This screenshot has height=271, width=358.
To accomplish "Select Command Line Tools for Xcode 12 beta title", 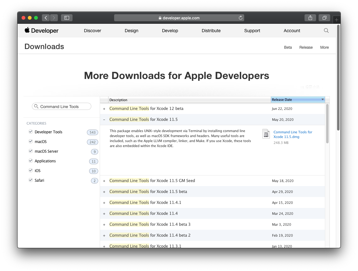I will click(x=146, y=108).
